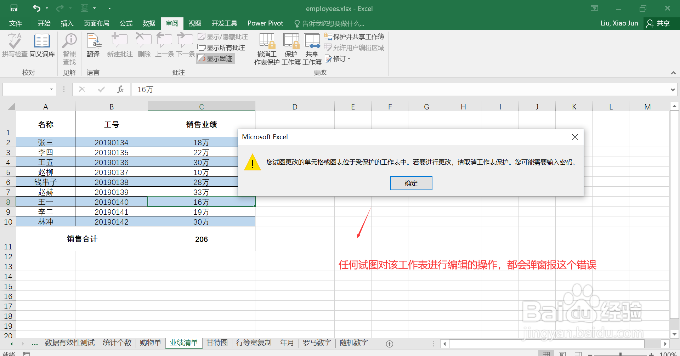The width and height of the screenshot is (680, 356).
Task: Close the Microsoft Excel warning dialog
Action: 575,137
